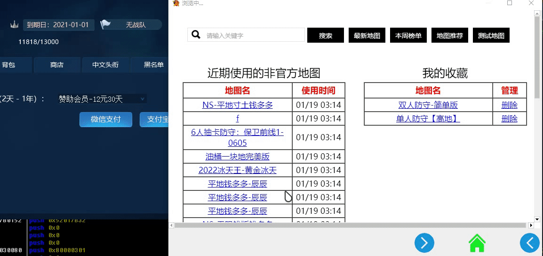Image resolution: width=543 pixels, height=256 pixels.
Task: Open the NS-平地寸土钱多多 map link
Action: pyautogui.click(x=238, y=105)
